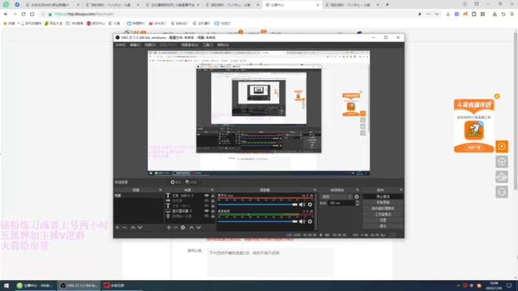This screenshot has height=291, width=518.
Task: Adjust microphone/Aux volume slider
Action: tap(258, 204)
